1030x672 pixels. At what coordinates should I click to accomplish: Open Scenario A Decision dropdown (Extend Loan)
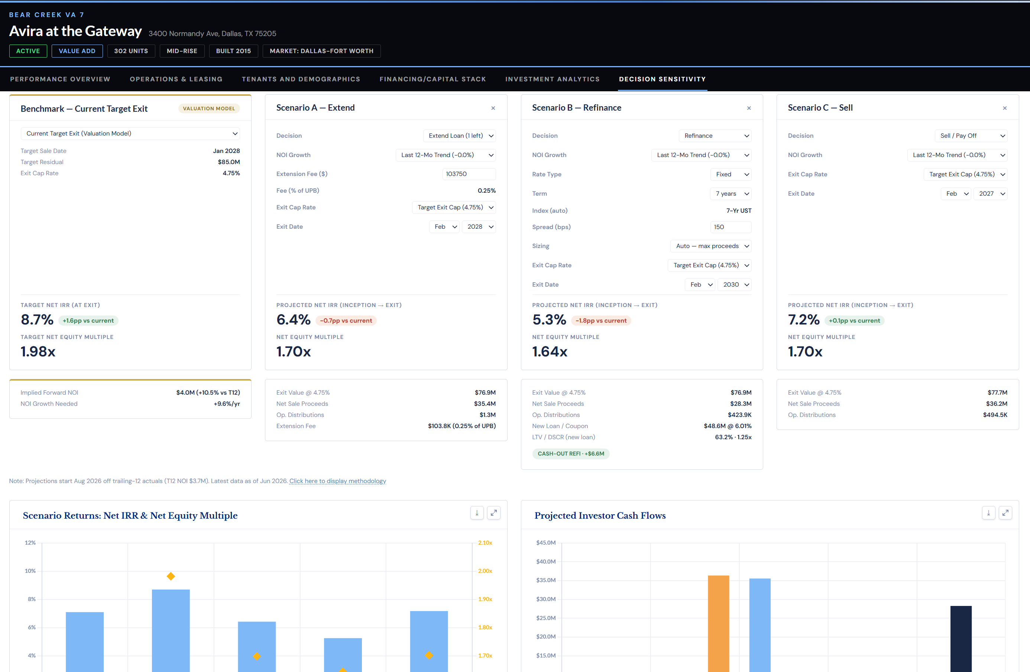[x=459, y=136]
